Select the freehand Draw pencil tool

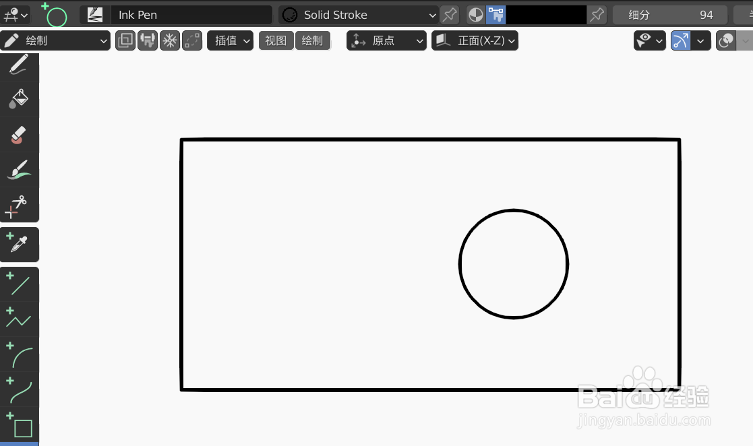(x=19, y=65)
